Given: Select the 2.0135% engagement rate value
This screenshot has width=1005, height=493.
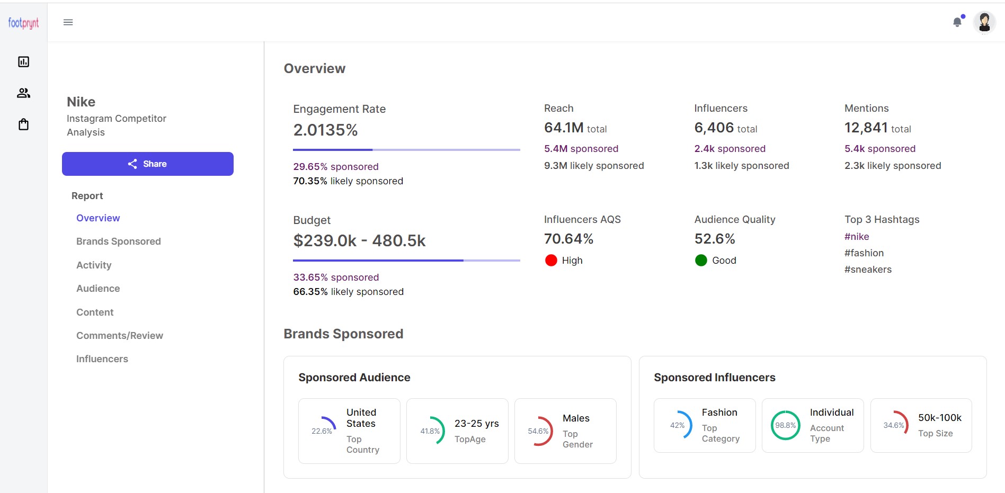Looking at the screenshot, I should [325, 130].
